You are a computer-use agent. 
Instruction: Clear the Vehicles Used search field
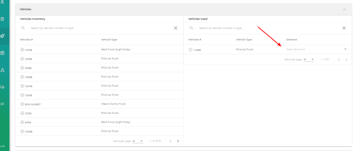[x=344, y=28]
